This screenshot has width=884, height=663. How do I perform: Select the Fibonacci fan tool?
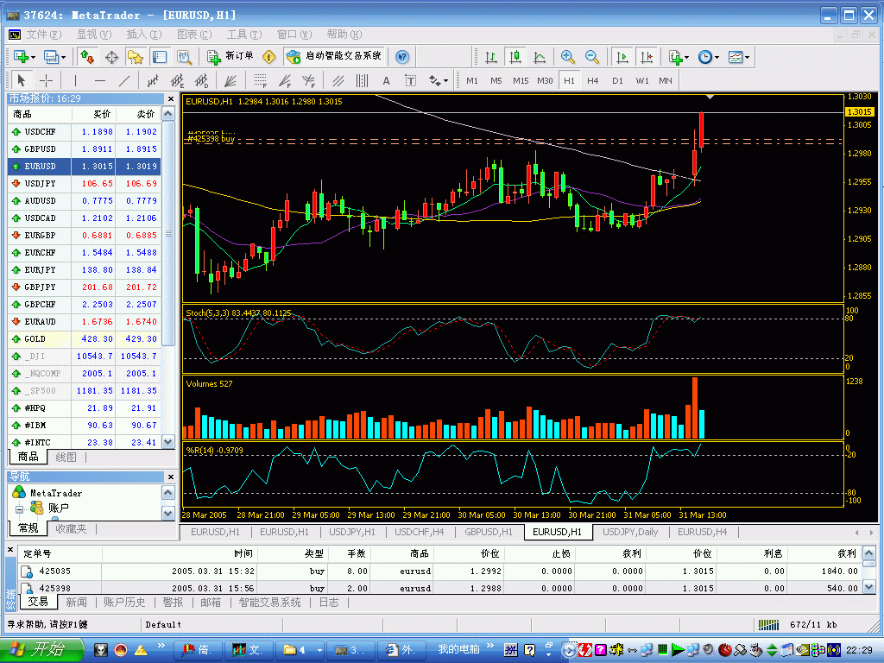(284, 80)
